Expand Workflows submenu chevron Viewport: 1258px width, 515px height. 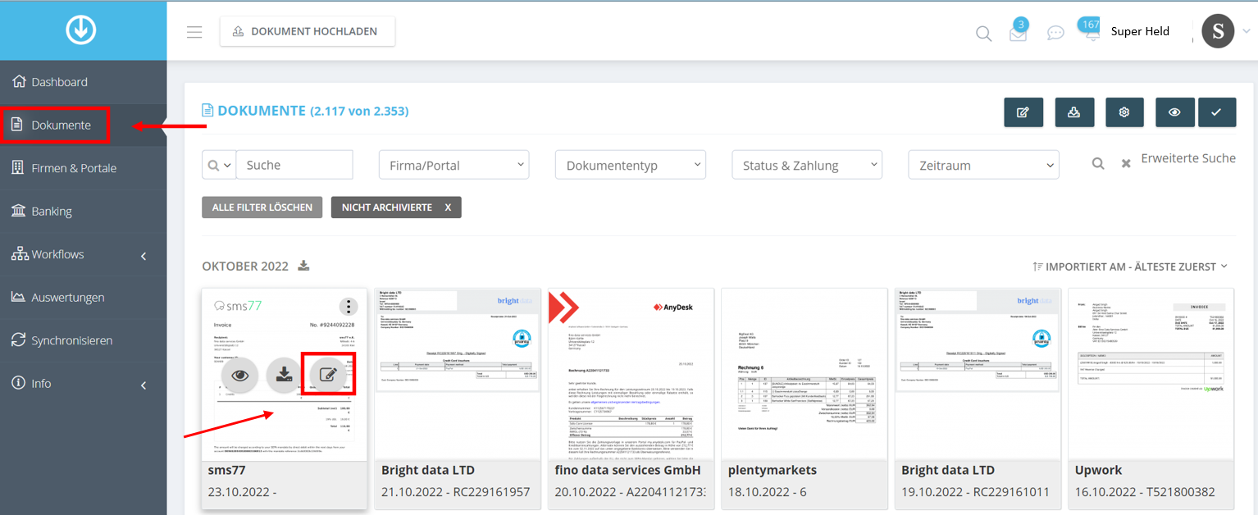click(x=144, y=256)
